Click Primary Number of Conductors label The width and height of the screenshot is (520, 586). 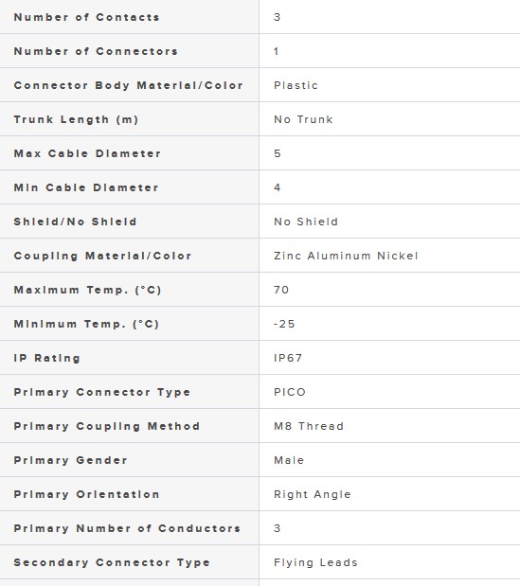tap(127, 528)
